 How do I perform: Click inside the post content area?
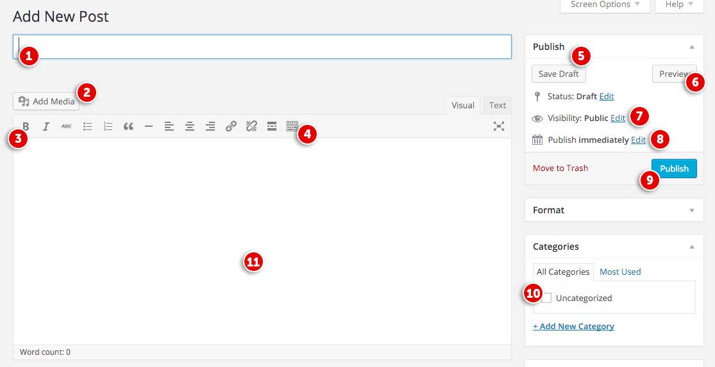(x=262, y=241)
